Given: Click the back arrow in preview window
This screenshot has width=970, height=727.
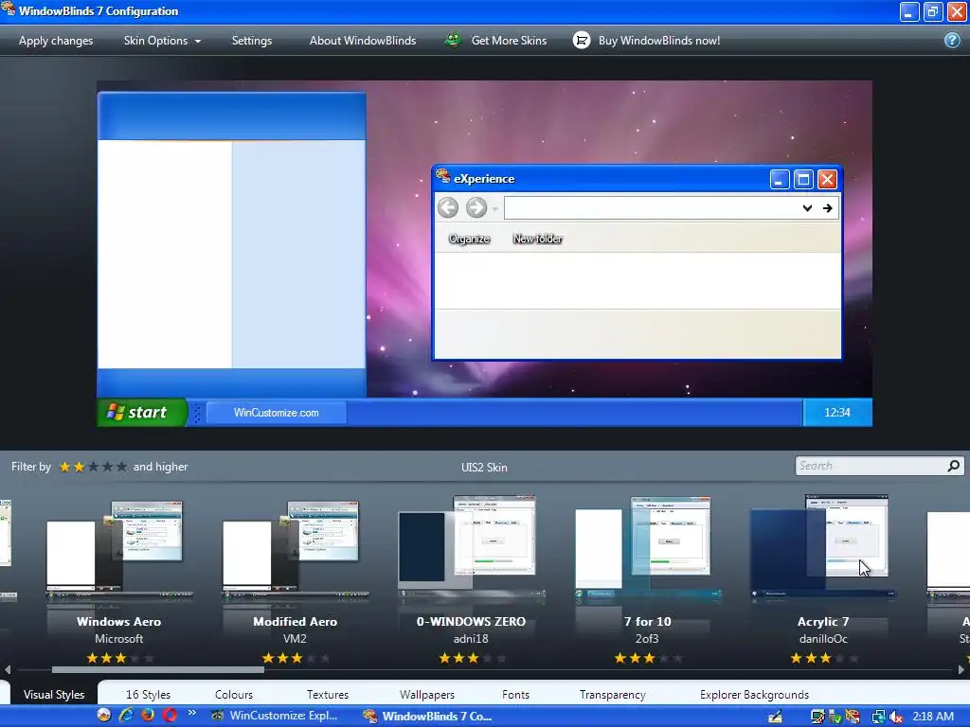Looking at the screenshot, I should [x=448, y=207].
